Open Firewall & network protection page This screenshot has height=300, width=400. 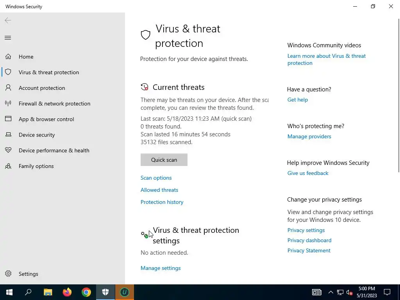tap(54, 104)
